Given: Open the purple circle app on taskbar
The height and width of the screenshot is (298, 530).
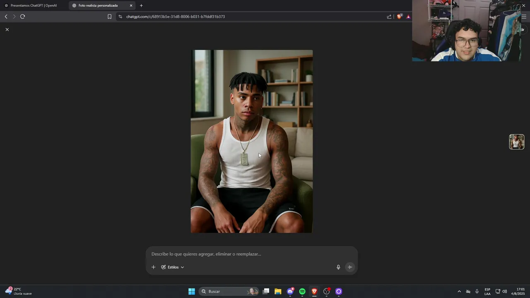Looking at the screenshot, I should coord(339,291).
